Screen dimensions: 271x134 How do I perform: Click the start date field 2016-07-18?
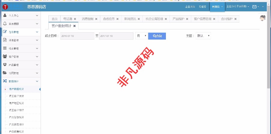77,36
